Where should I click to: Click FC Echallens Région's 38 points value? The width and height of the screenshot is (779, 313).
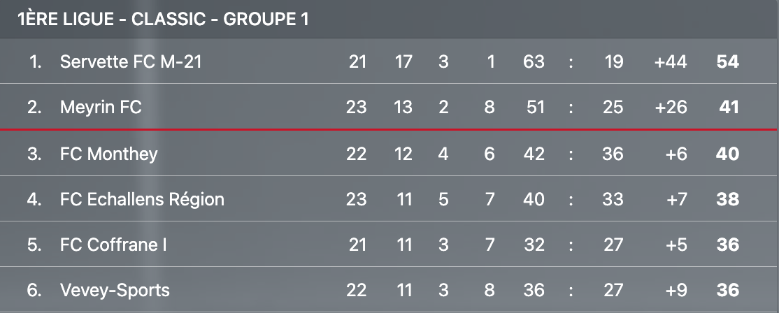(727, 199)
